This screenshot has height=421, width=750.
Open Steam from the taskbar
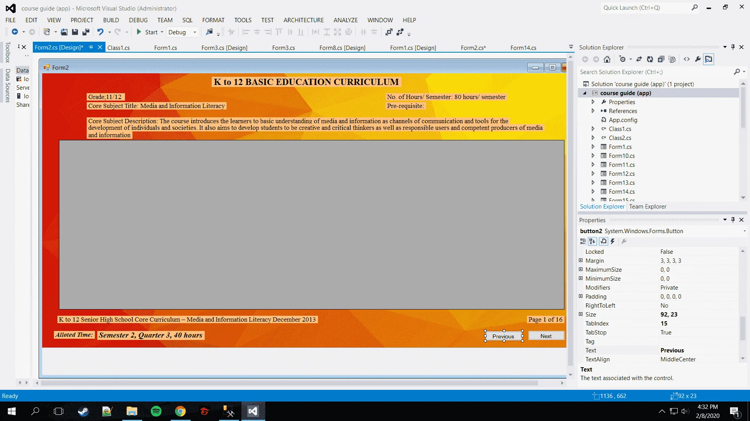coord(83,411)
